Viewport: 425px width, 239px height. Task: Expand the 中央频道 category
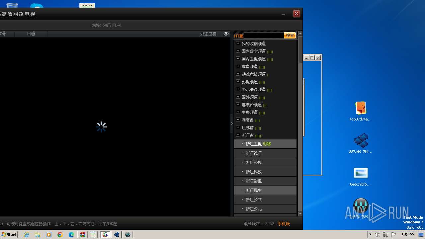[x=238, y=112]
